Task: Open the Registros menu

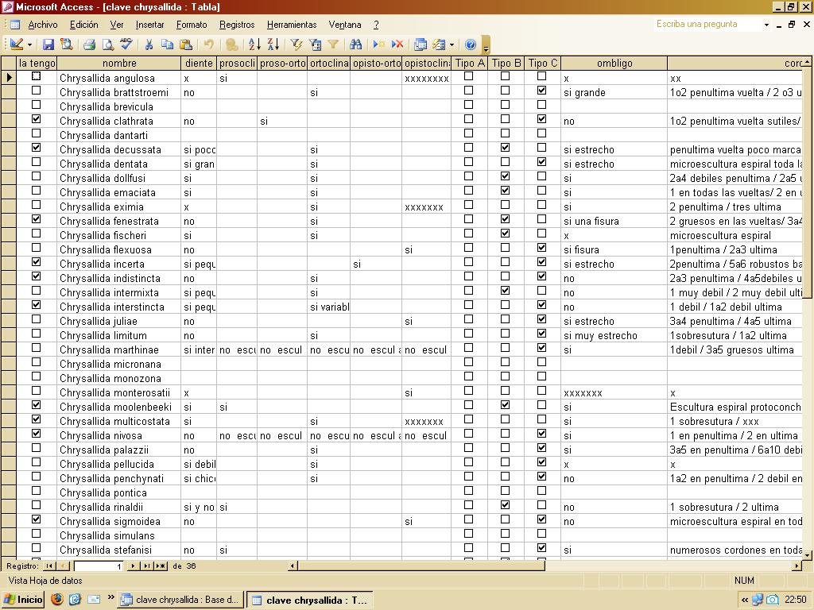Action: coord(237,25)
